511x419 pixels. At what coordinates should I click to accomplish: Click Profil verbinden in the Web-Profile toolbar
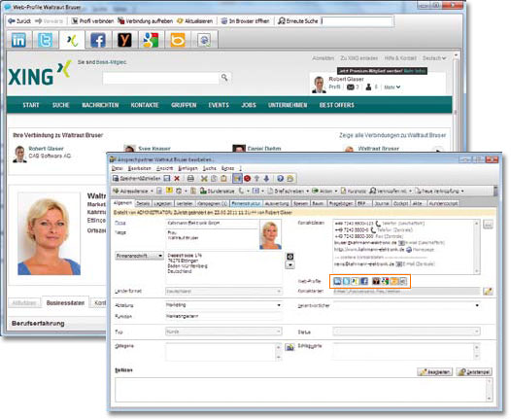pos(92,21)
